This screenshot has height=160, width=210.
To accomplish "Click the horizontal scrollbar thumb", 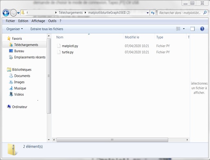I will coord(112,140).
